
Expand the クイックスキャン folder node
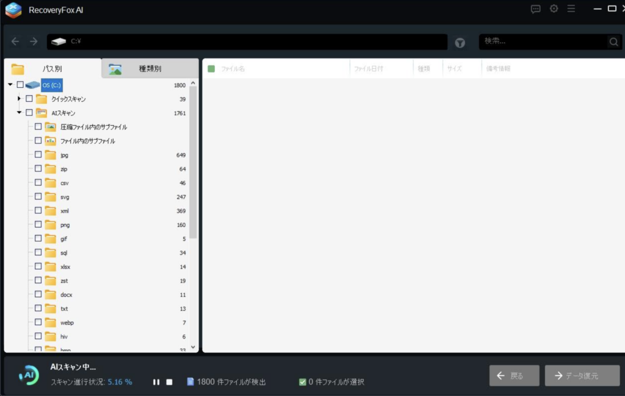(x=19, y=99)
